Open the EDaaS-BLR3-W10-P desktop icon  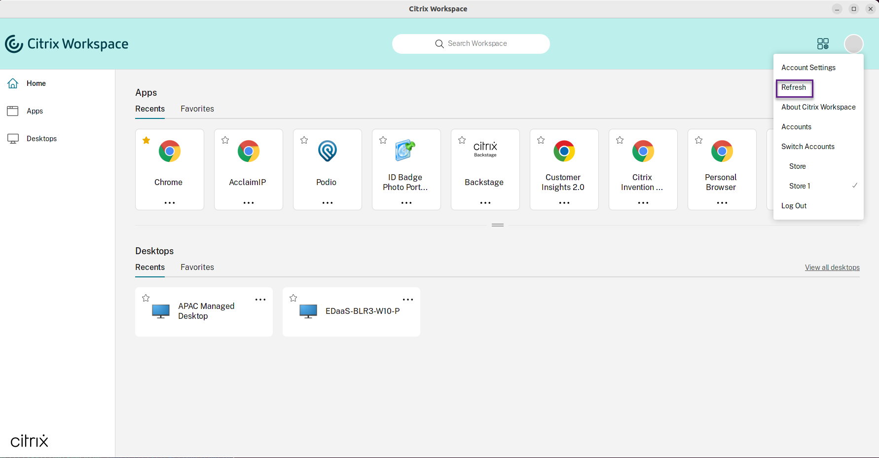[308, 311]
